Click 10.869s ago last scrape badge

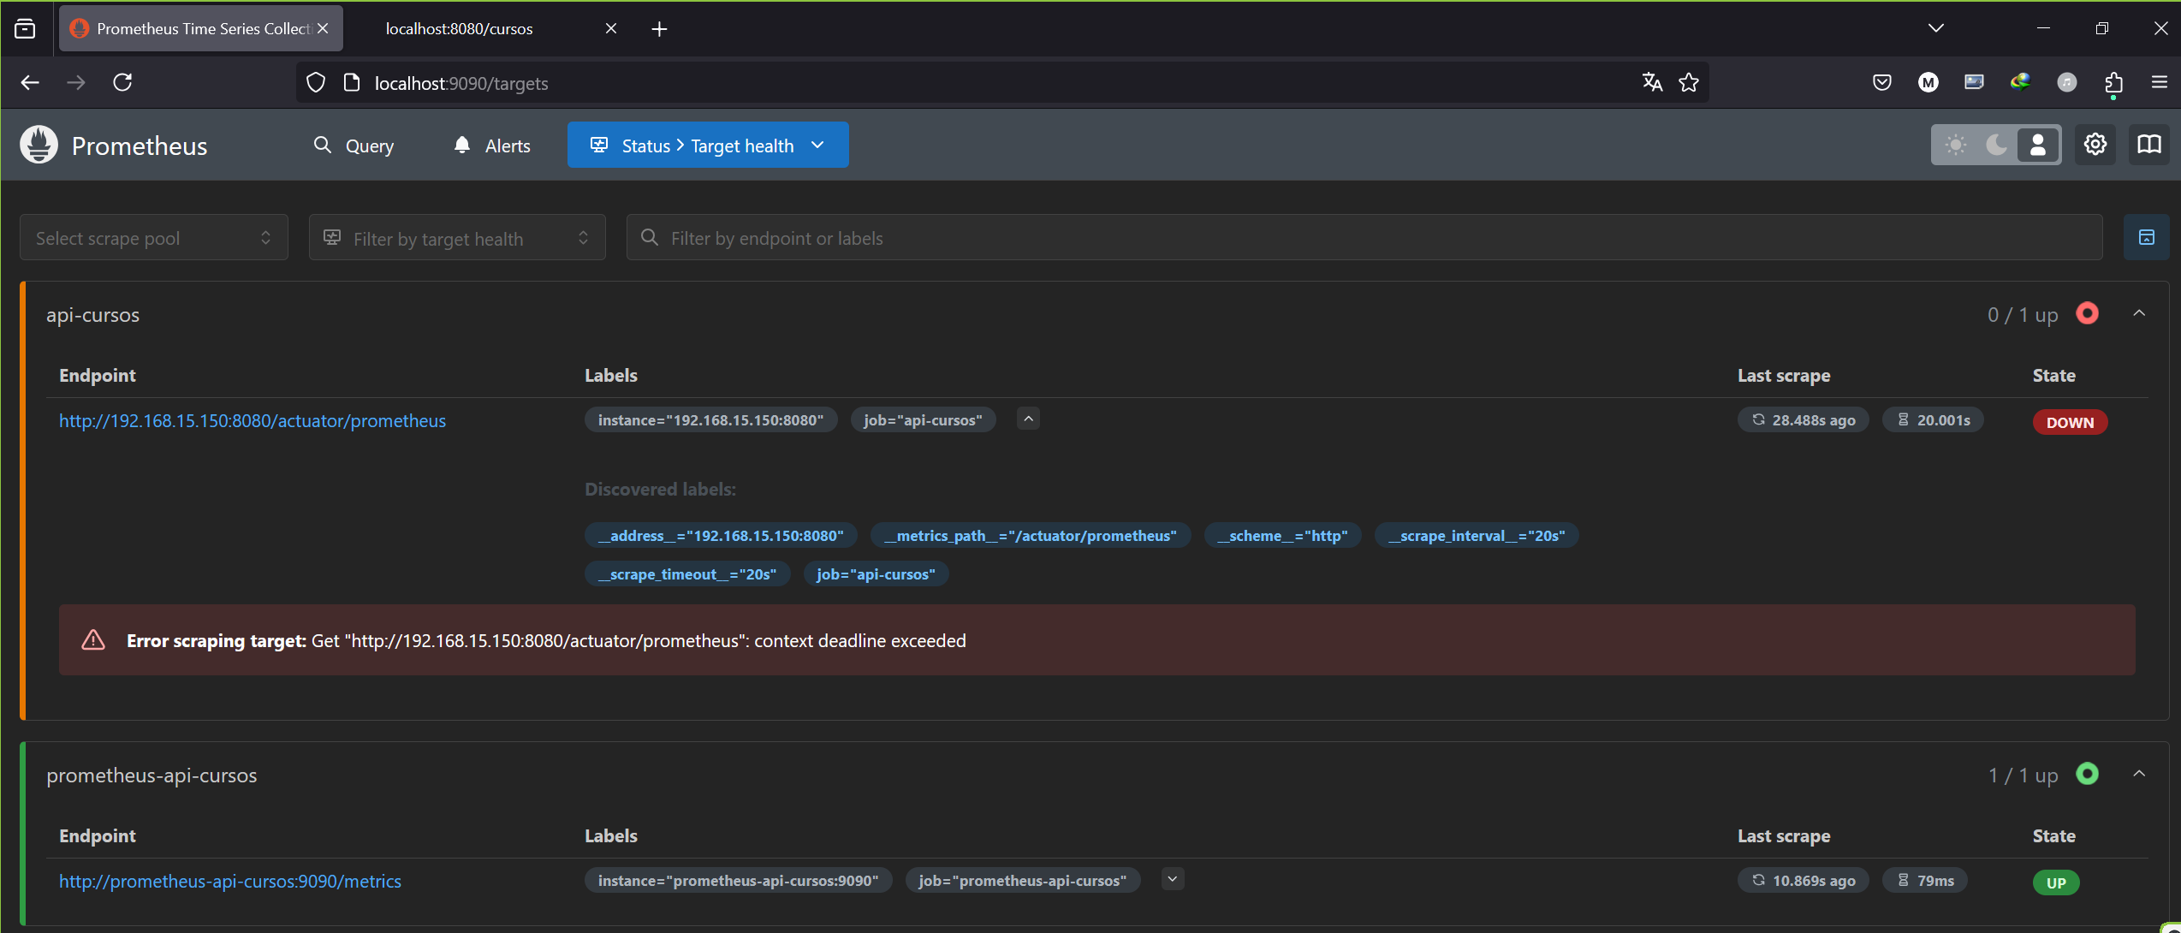pyautogui.click(x=1804, y=881)
